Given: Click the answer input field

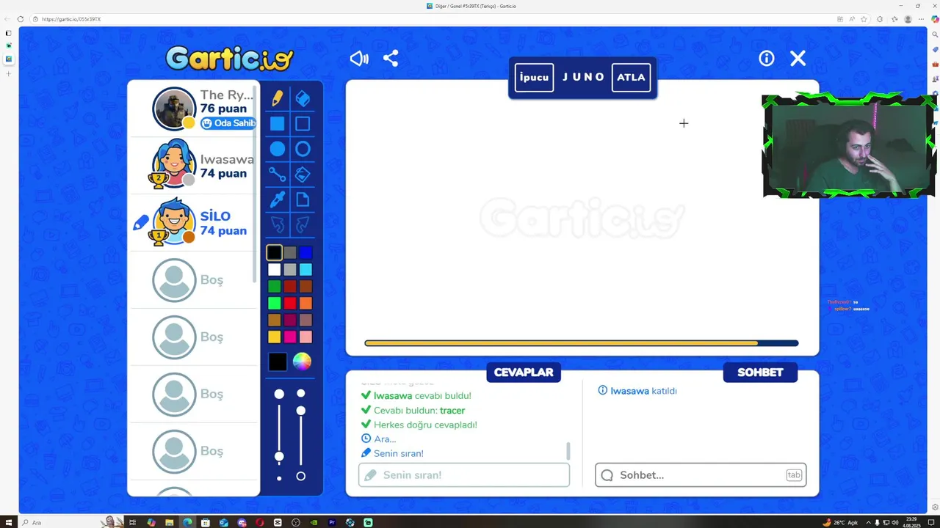Looking at the screenshot, I should (464, 474).
